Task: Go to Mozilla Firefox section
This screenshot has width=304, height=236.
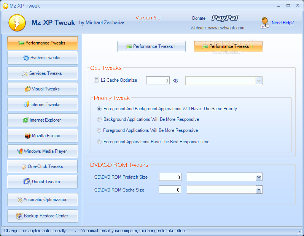Action: pyautogui.click(x=43, y=136)
